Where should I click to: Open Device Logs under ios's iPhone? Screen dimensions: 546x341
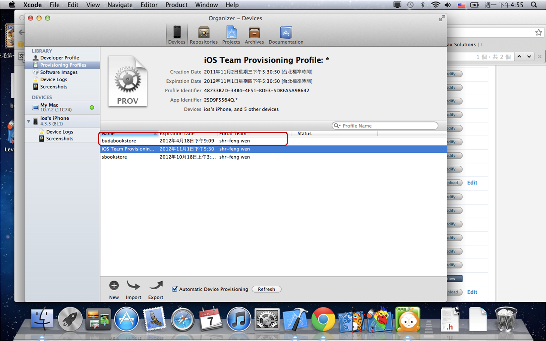59,132
